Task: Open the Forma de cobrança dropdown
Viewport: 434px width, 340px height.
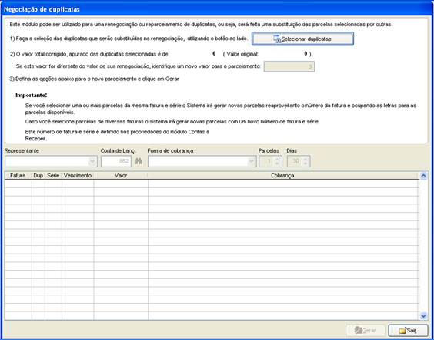Action: (252, 161)
